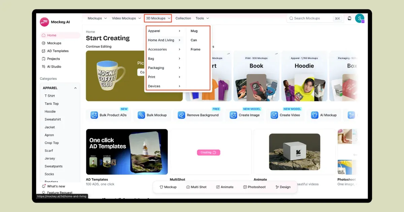Viewport: 404px width, 212px height.
Task: Click the Search Mockups field
Action: point(315,19)
